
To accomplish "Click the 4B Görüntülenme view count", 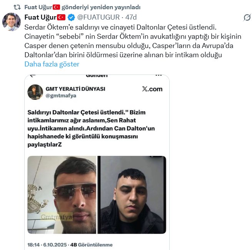I will tap(91, 245).
